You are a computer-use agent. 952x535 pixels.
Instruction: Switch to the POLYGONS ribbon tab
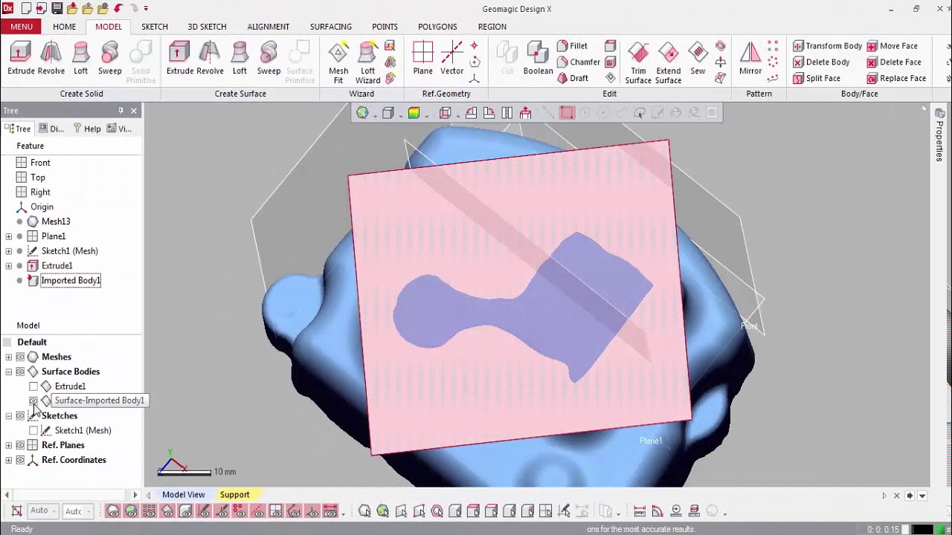click(x=437, y=27)
